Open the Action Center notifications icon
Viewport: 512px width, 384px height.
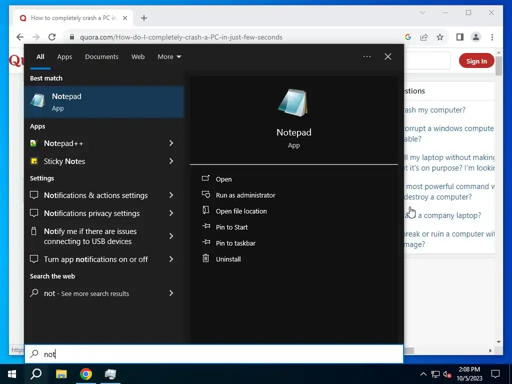tap(495, 374)
